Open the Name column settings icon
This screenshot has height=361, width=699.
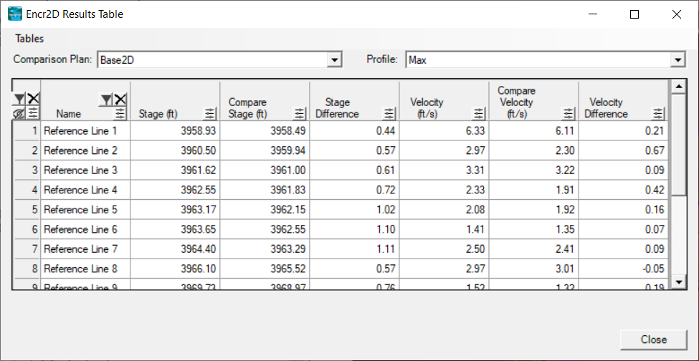pyautogui.click(x=120, y=113)
